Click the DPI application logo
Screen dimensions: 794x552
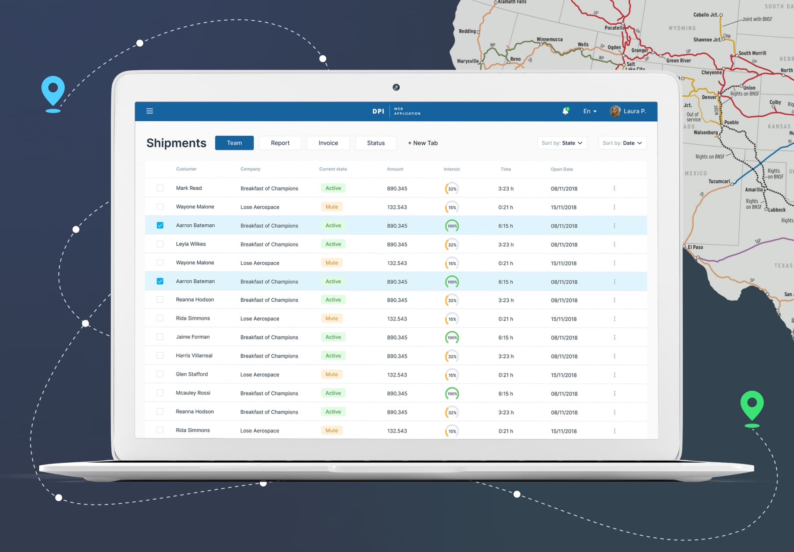click(378, 111)
